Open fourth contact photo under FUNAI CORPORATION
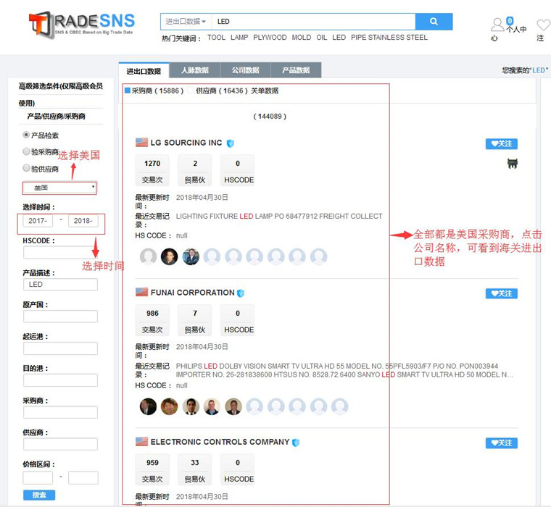Image resolution: width=551 pixels, height=507 pixels. click(x=212, y=406)
